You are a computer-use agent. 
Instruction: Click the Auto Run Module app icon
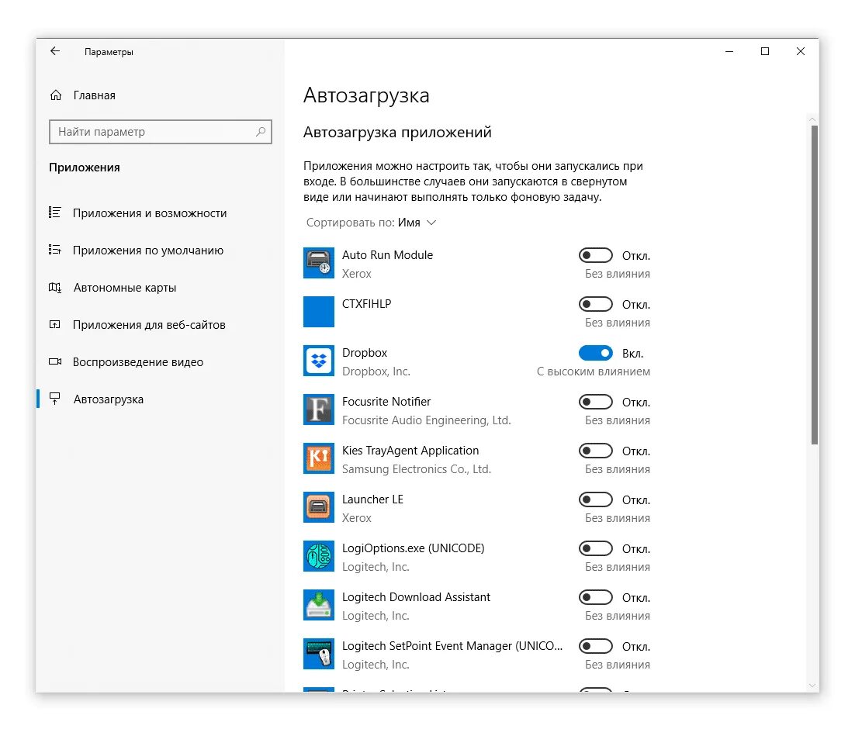(319, 263)
